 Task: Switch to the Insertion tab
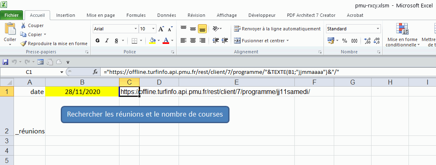(66, 15)
